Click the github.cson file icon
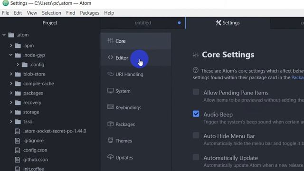 pyautogui.click(x=18, y=160)
